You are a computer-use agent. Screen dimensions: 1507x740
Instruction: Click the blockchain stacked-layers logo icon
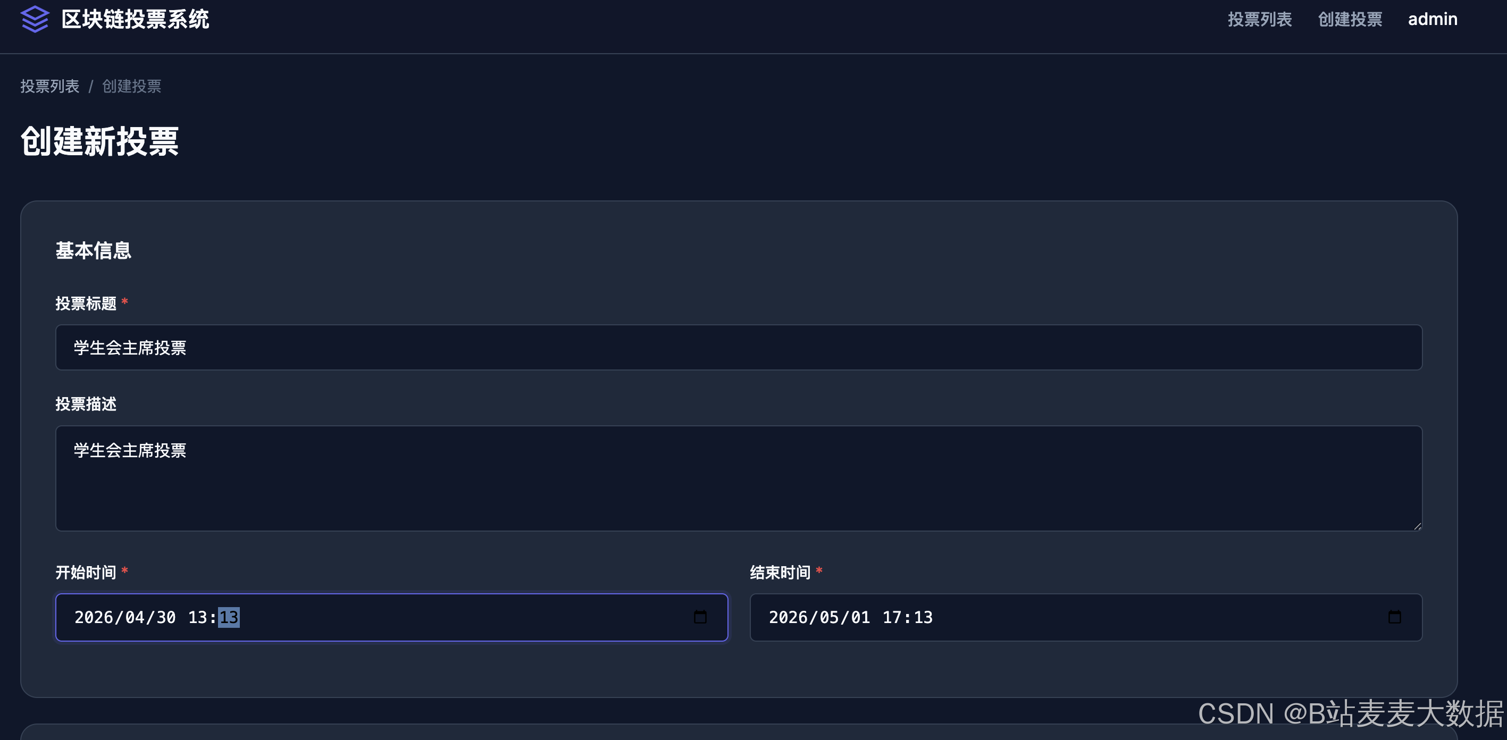pyautogui.click(x=35, y=19)
